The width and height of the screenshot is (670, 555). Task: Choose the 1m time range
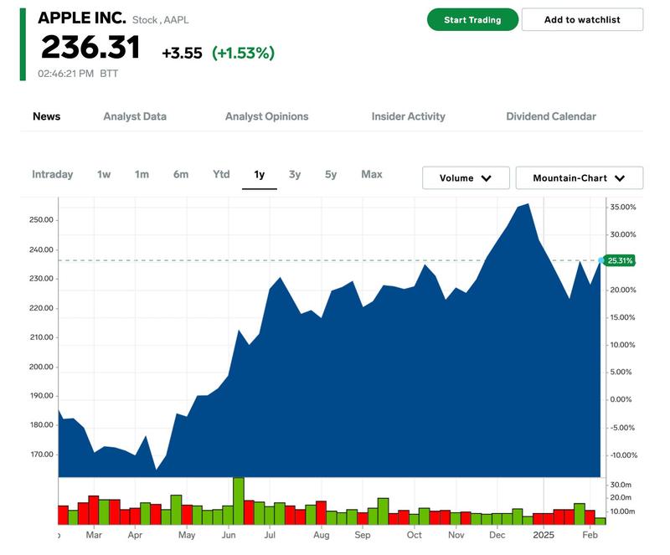(x=142, y=174)
